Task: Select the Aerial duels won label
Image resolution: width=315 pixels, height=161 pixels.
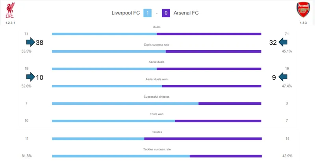Action: [x=156, y=79]
